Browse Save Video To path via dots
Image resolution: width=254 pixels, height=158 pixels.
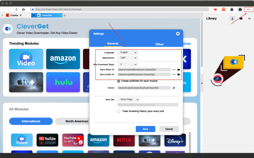174,70
